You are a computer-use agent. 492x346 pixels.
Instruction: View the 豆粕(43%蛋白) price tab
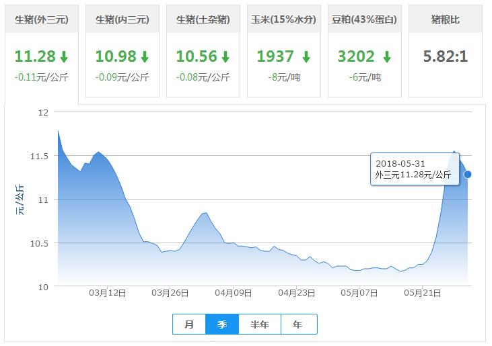point(365,19)
